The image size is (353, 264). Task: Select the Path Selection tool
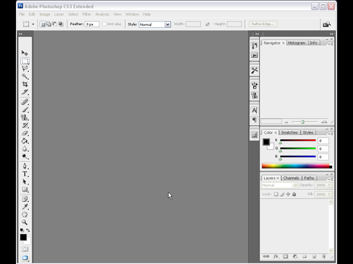click(x=25, y=182)
